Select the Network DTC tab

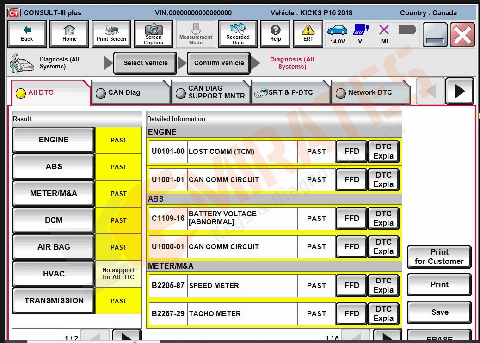[x=369, y=92]
